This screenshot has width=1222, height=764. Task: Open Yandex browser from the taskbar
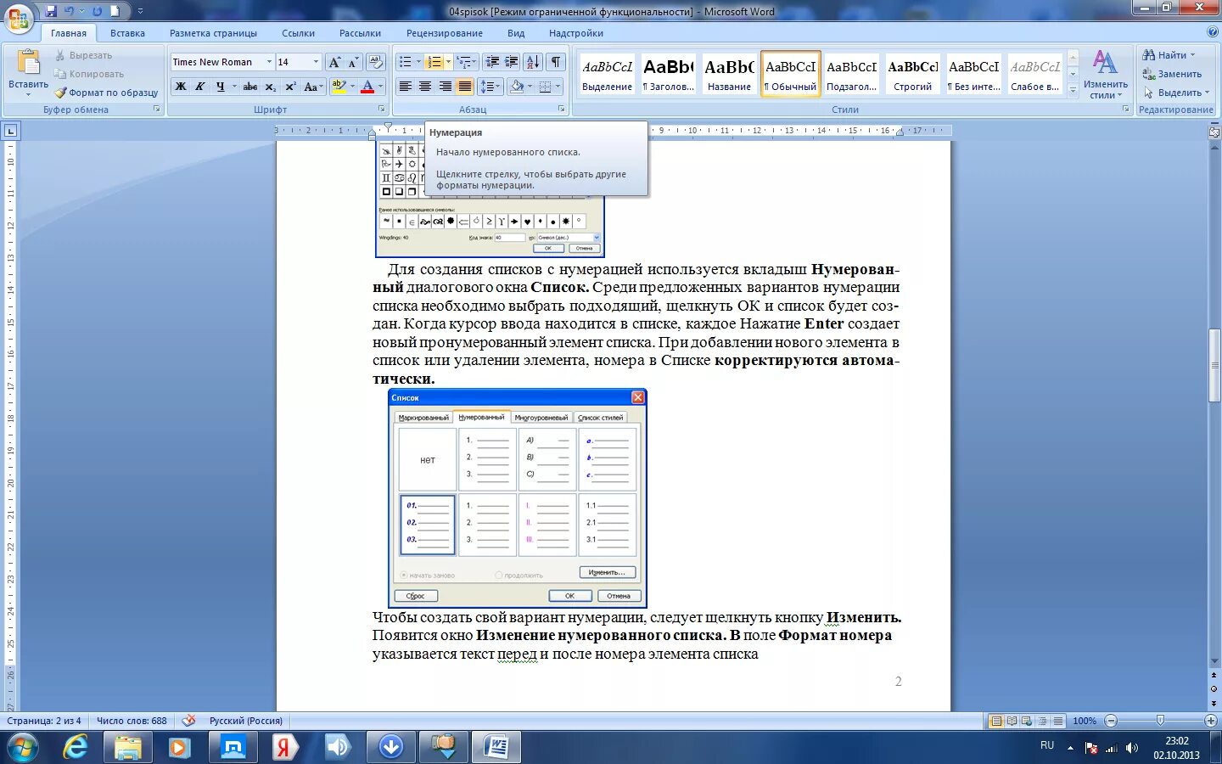pyautogui.click(x=285, y=747)
